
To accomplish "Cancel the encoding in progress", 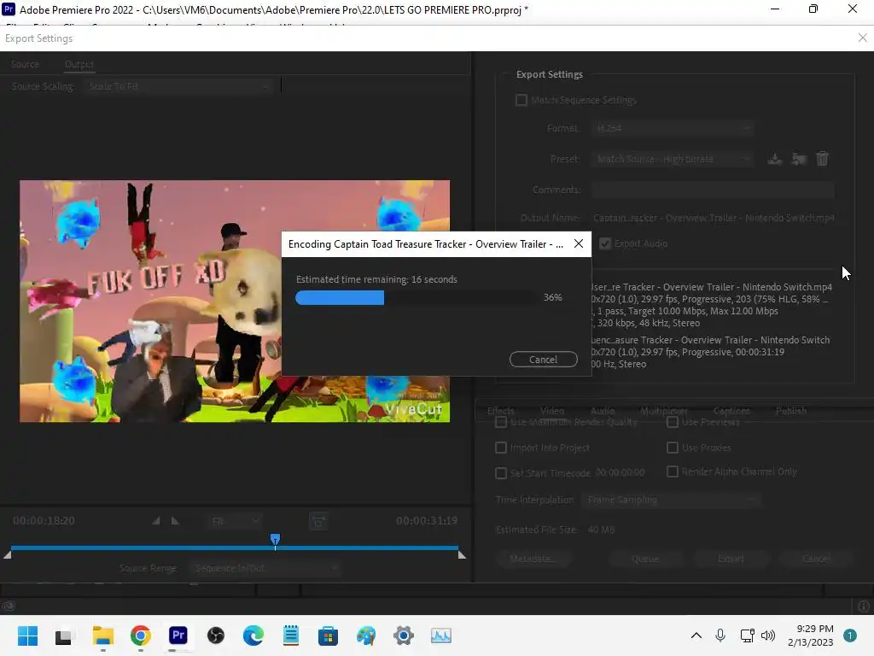I will [x=544, y=360].
